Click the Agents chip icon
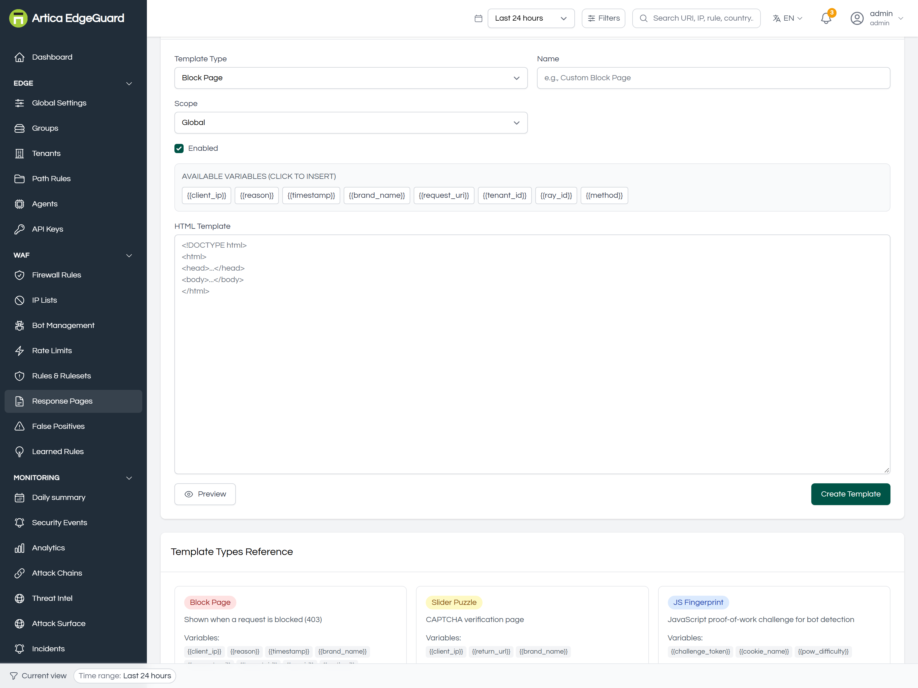The width and height of the screenshot is (918, 688). pyautogui.click(x=20, y=204)
